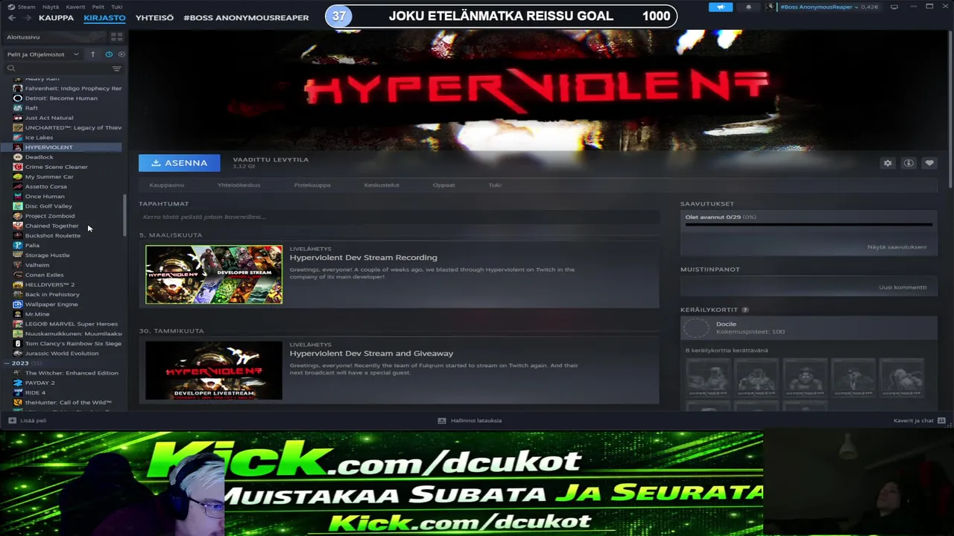Open the Pistekauppa link
Image resolution: width=954 pixels, height=536 pixels.
coord(312,185)
